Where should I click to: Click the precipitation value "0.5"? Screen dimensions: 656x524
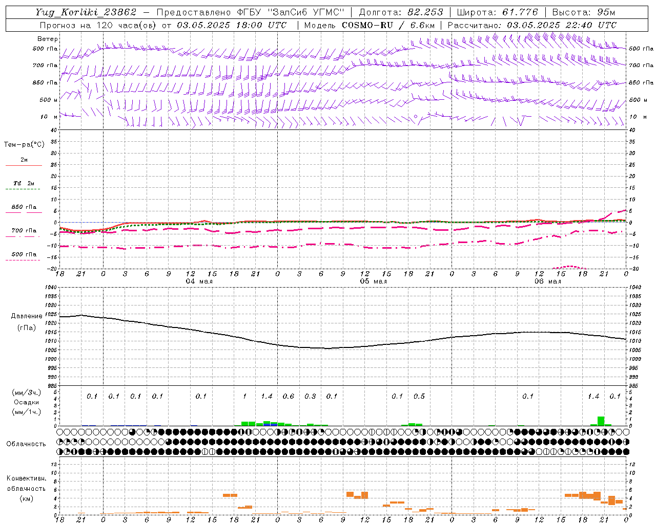tap(419, 396)
